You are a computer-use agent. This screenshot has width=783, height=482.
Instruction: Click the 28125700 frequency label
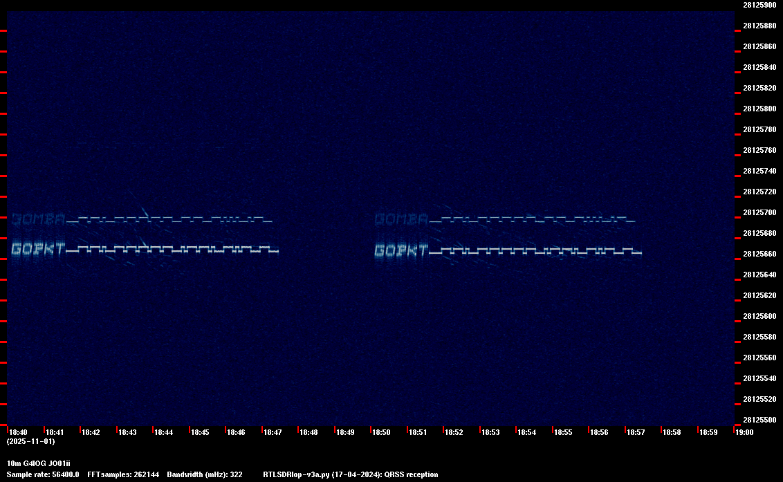click(759, 212)
